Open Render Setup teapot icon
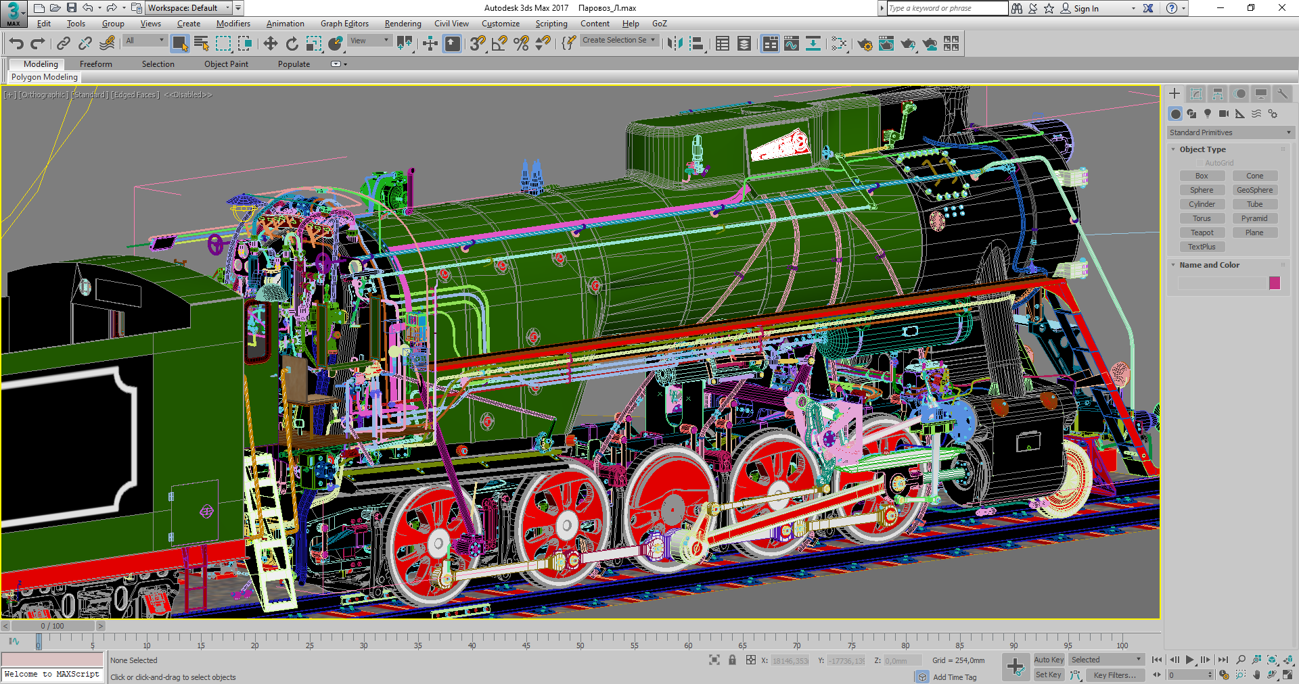Screen dimensions: 1299x684 [x=865, y=44]
